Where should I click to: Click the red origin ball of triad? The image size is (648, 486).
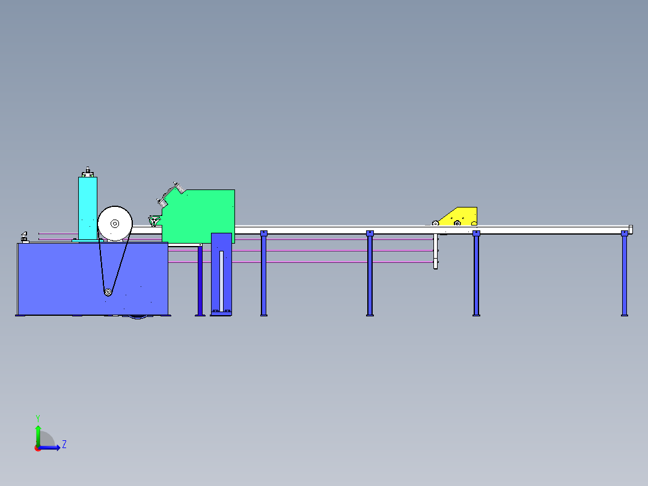tap(38, 448)
